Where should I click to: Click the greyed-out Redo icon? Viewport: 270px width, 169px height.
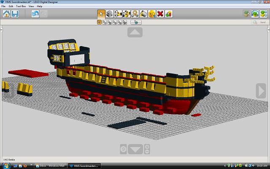point(44,14)
